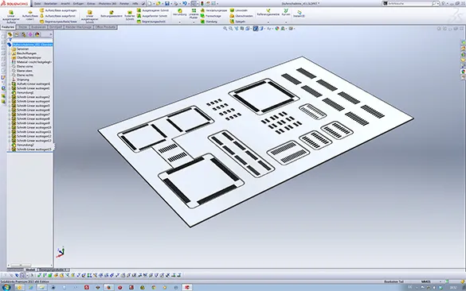
Task: Open the Einfügen menu
Action: tap(78, 3)
